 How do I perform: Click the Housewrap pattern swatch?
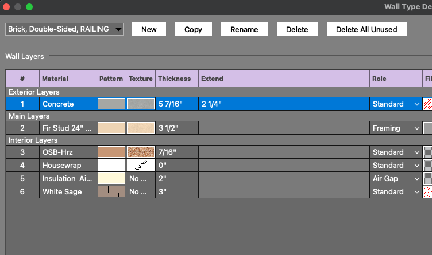tap(111, 165)
